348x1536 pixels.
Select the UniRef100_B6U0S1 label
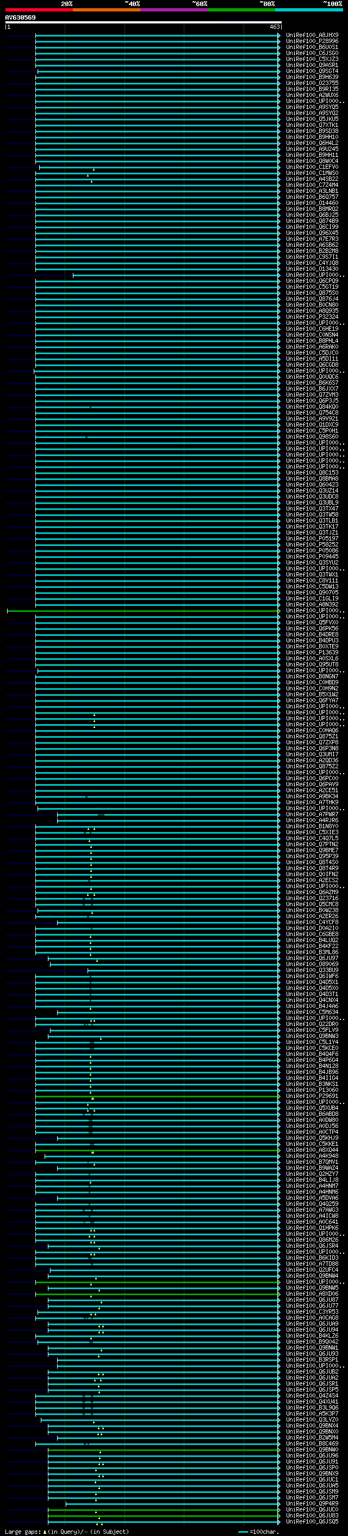click(x=312, y=47)
